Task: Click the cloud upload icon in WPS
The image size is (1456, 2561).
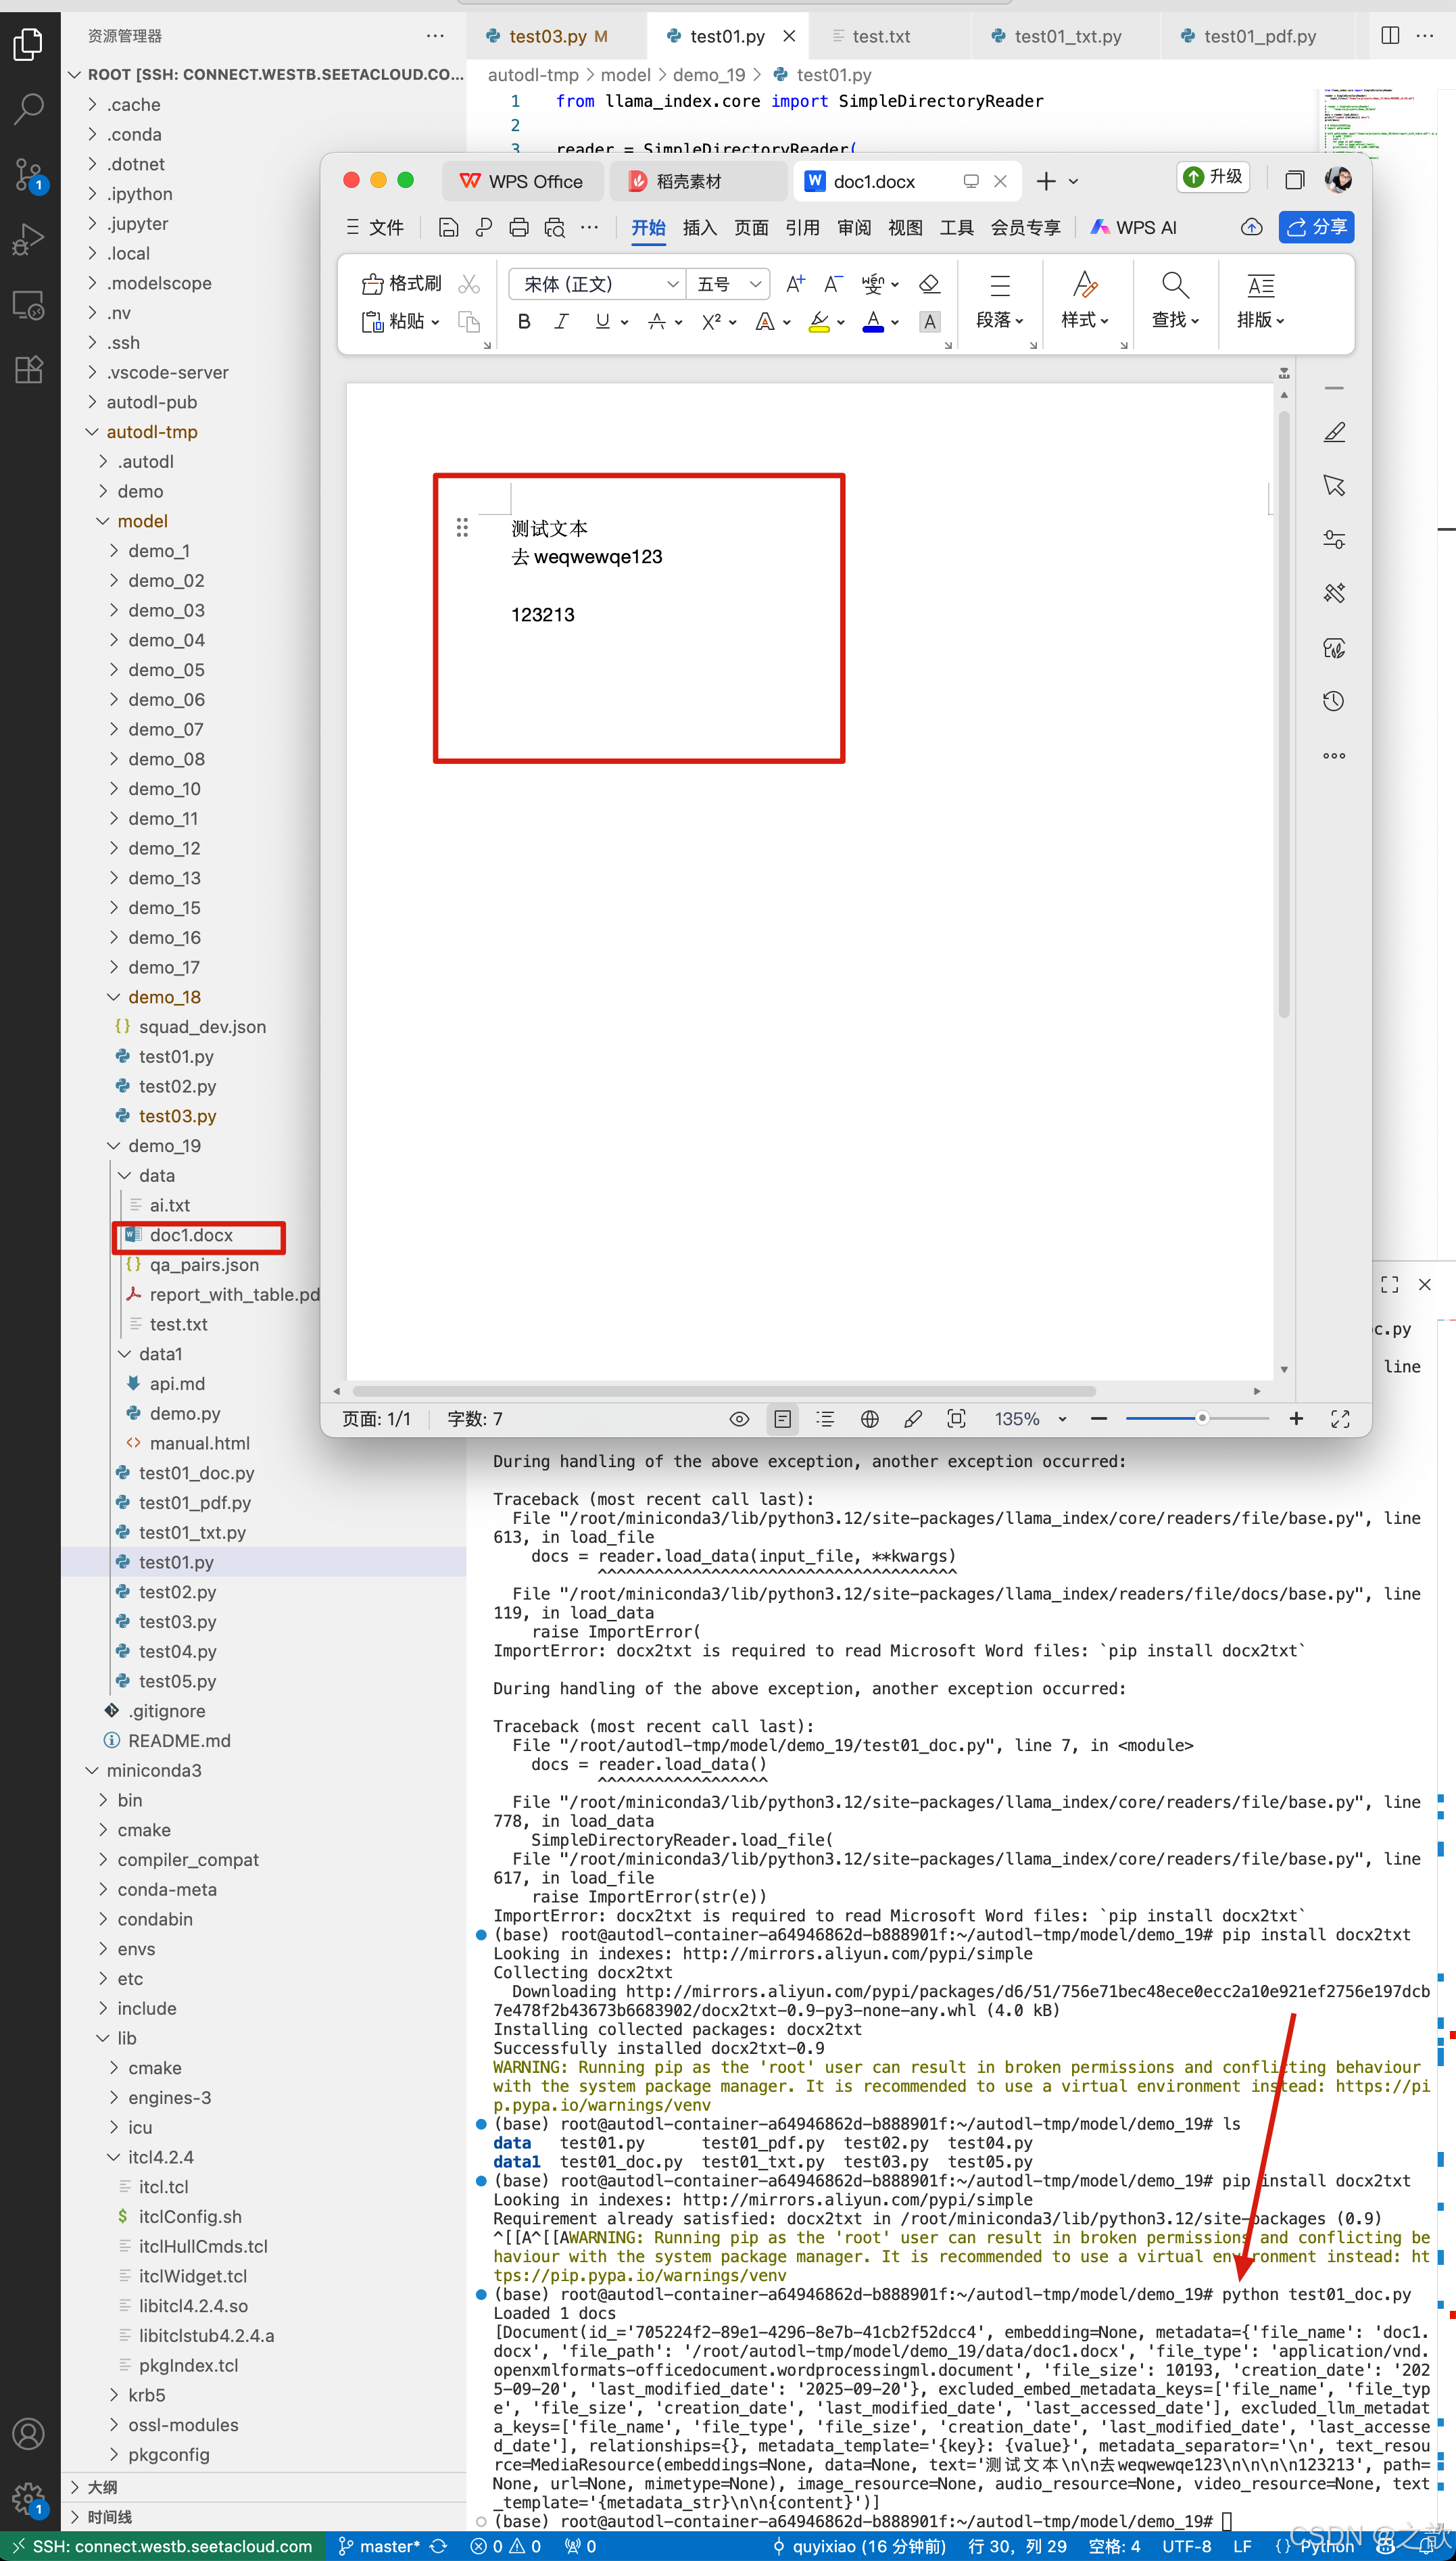Action: [x=1251, y=228]
